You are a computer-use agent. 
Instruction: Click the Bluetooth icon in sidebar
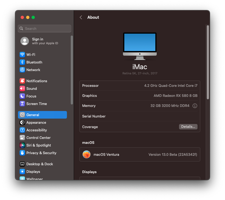coord(22,62)
